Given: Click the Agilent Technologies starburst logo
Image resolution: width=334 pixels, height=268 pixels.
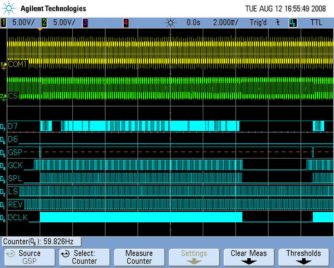Looking at the screenshot, I should 9,8.
